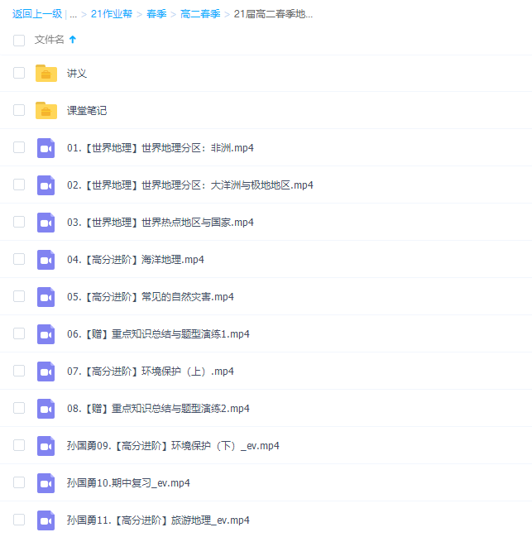Tick checkbox for 08 重点知识总结与题型演练2.mp4
The width and height of the screenshot is (532, 537).
(19, 408)
